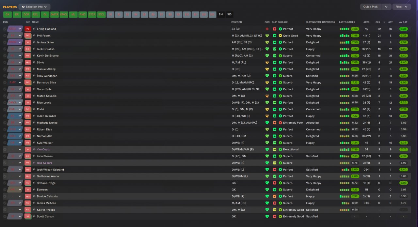Open Rico Lewis's DMCL position dropdown
Image resolution: width=418 pixels, height=227 pixels.
(15, 102)
